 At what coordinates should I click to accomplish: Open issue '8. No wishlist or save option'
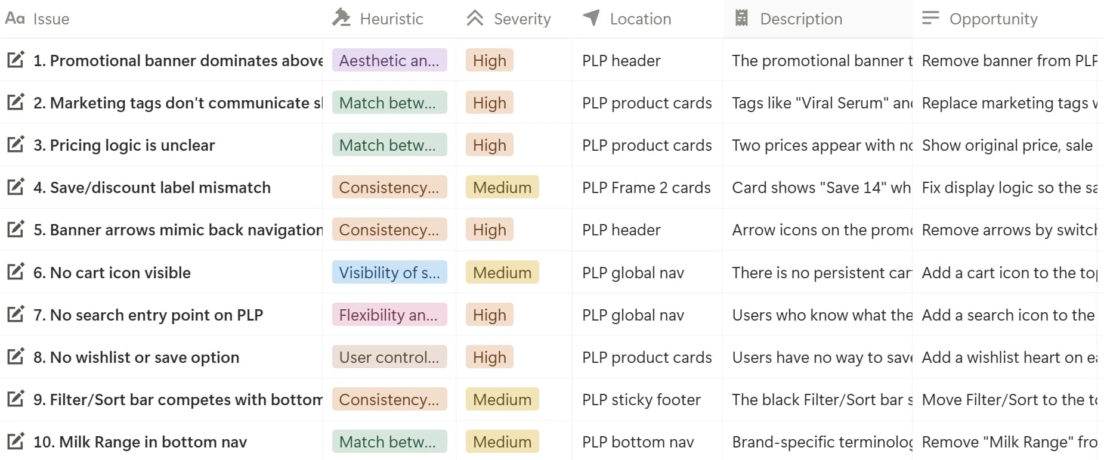[x=136, y=357]
